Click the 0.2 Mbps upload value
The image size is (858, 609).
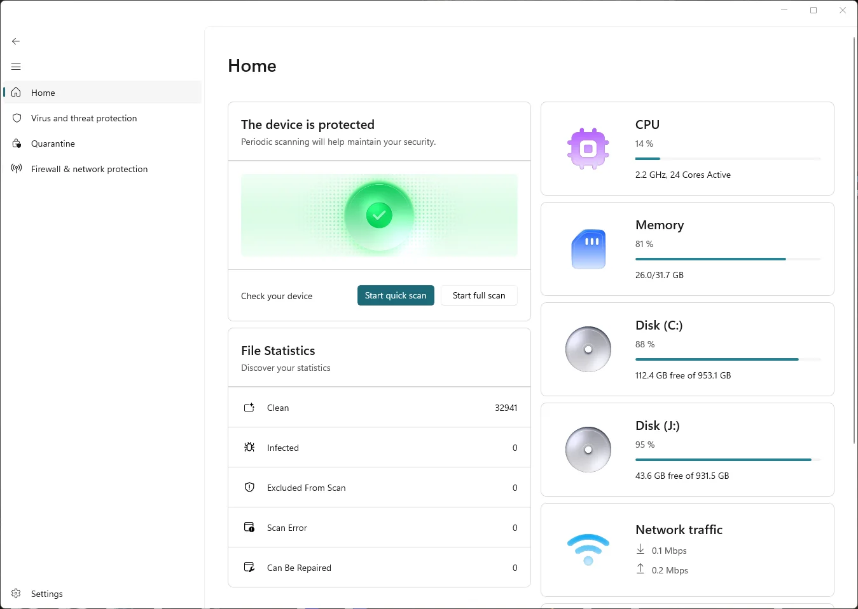click(670, 570)
